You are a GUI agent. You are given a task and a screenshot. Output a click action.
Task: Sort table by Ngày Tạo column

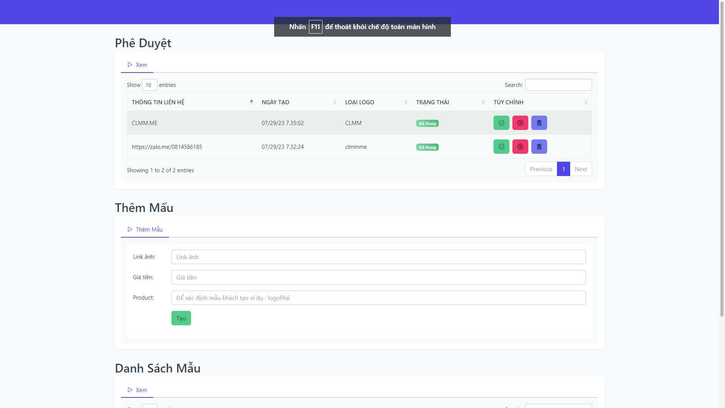point(275,102)
